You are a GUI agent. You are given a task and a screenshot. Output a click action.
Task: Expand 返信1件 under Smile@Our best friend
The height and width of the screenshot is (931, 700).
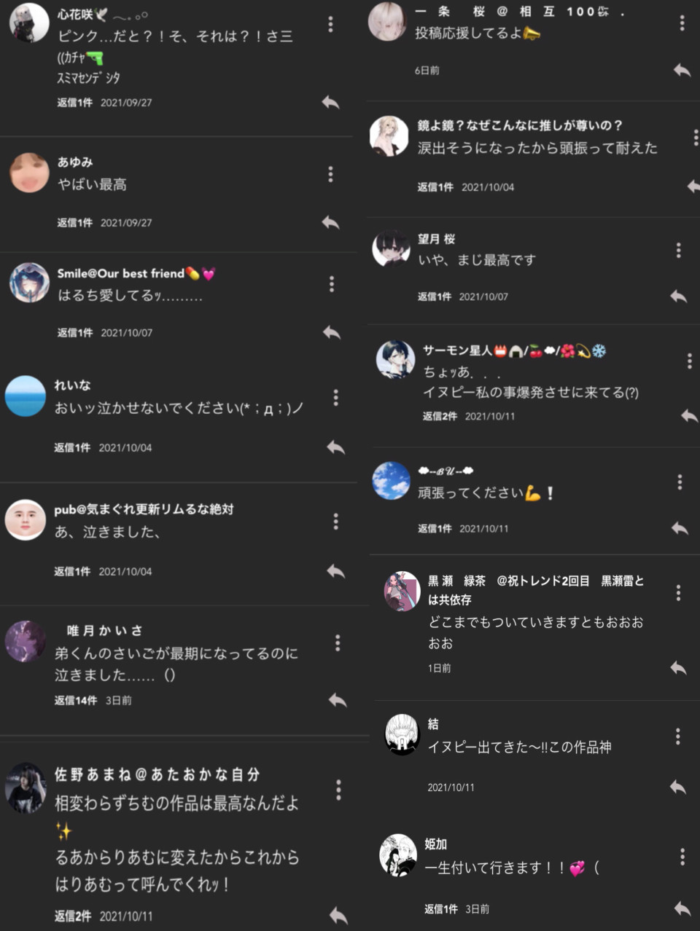point(75,332)
